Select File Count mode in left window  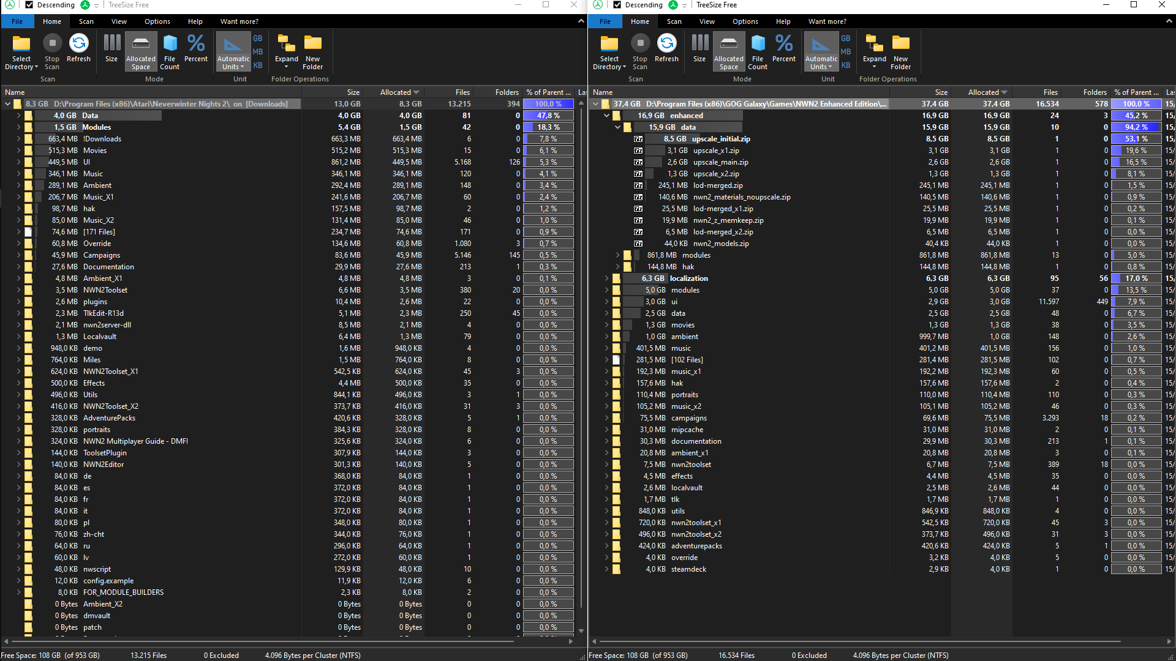click(170, 52)
